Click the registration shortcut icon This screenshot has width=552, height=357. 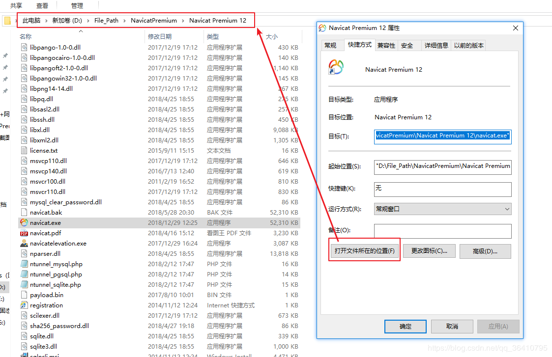click(x=24, y=305)
